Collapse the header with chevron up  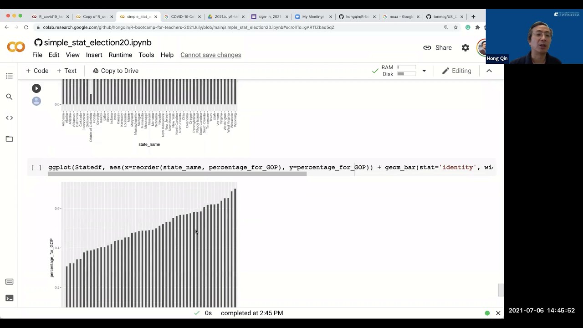coord(489,71)
